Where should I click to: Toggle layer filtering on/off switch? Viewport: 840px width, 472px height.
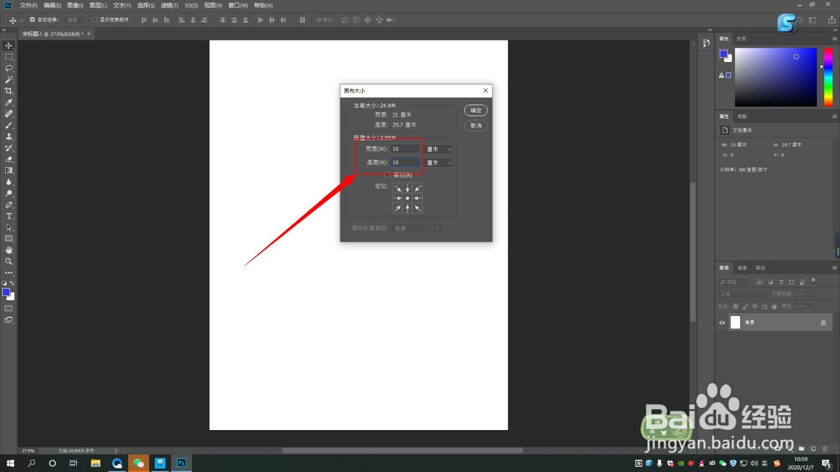point(813,281)
